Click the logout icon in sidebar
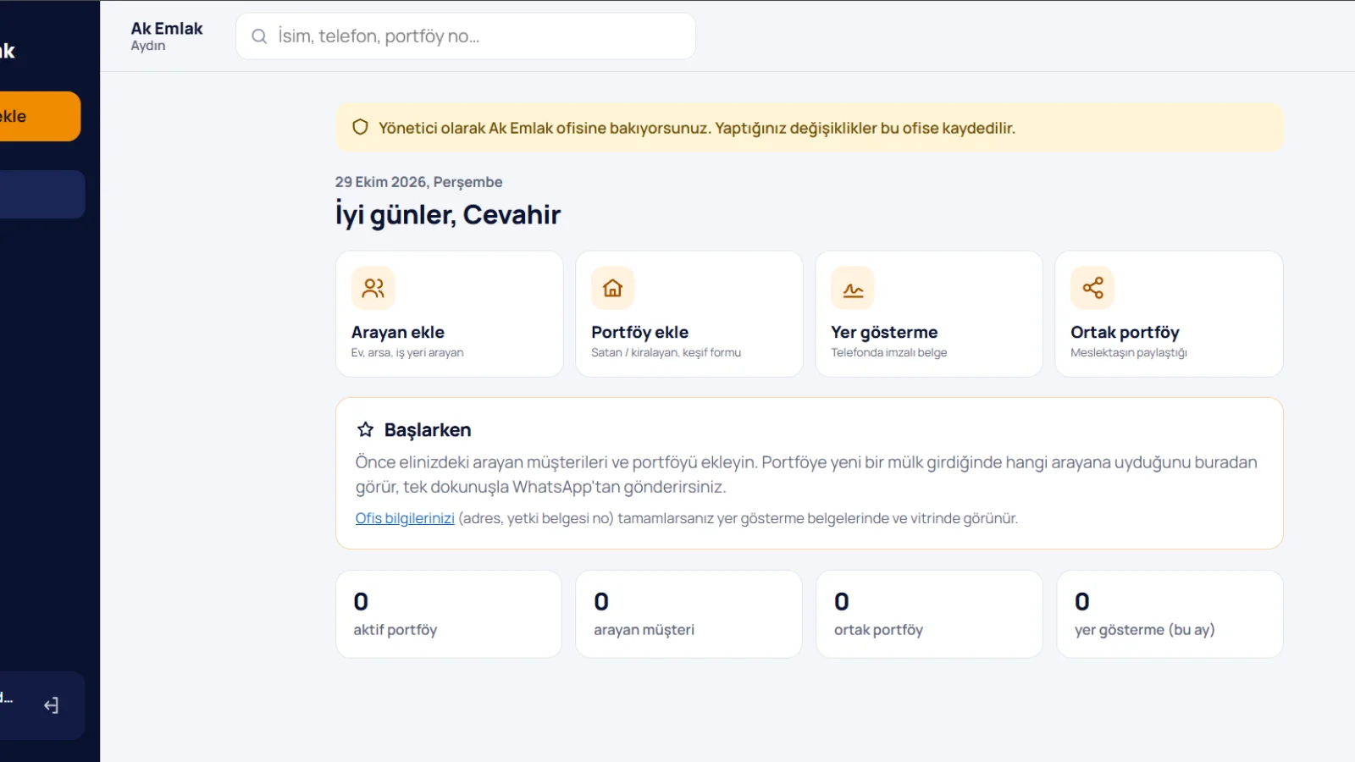The height and width of the screenshot is (762, 1355). point(52,705)
